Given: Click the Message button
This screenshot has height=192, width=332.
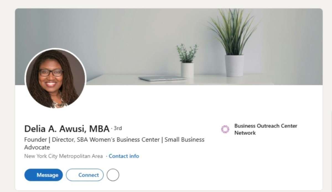Looking at the screenshot, I should point(44,175).
